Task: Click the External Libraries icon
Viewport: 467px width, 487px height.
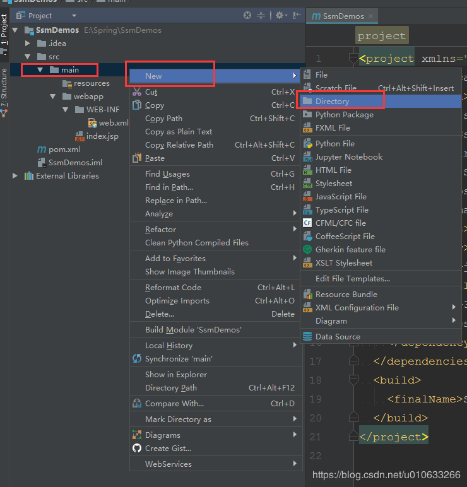Action: [29, 176]
